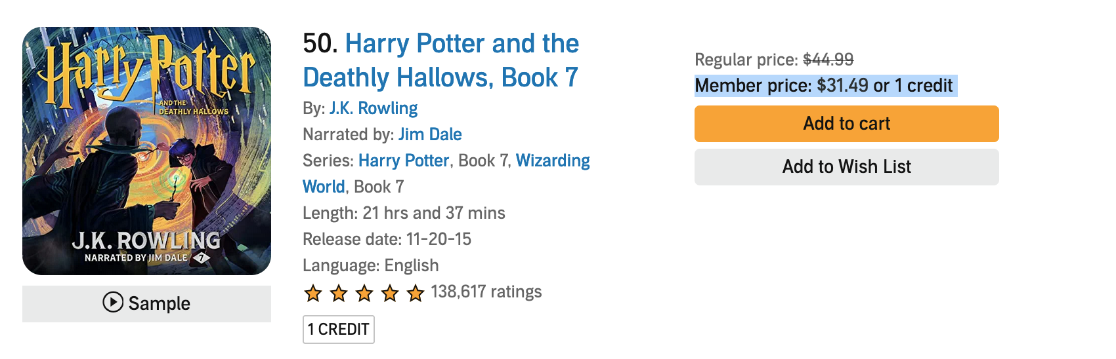Click the second rating star
The image size is (1116, 359).
tap(339, 293)
